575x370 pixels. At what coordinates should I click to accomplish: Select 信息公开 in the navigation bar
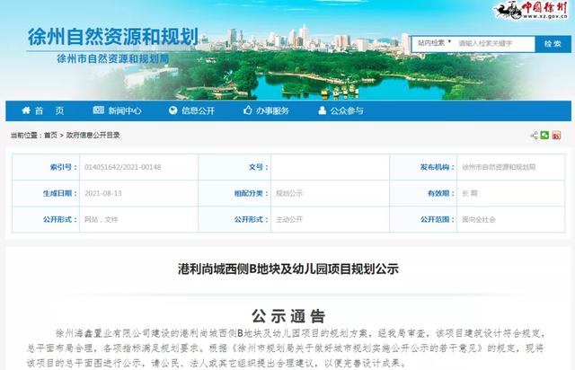coord(198,110)
